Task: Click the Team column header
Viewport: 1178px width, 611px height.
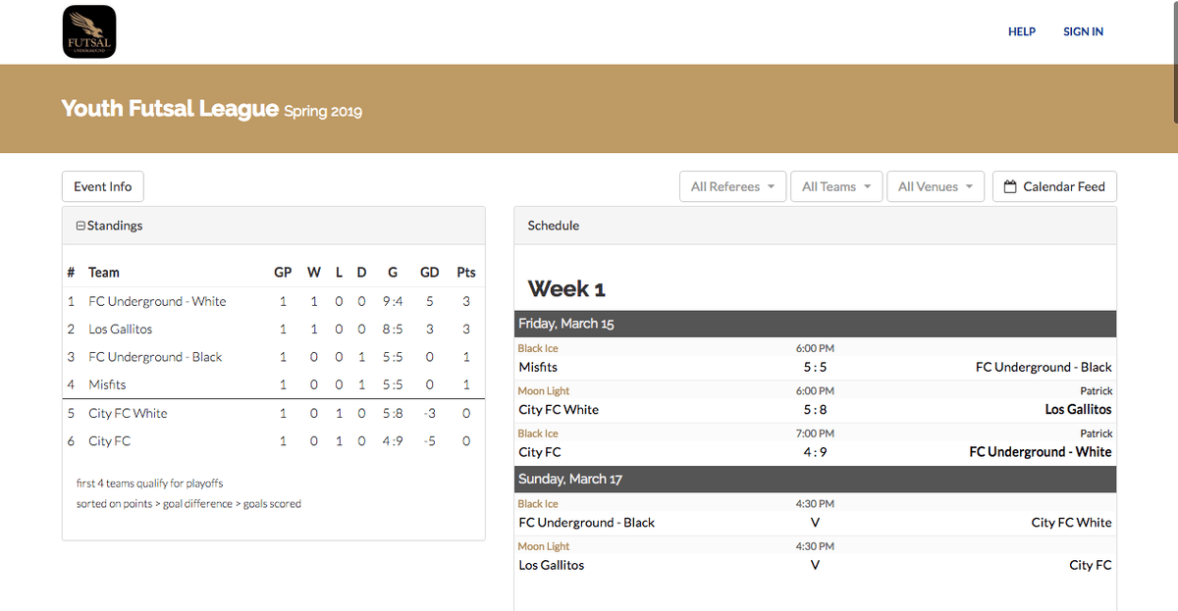Action: coord(104,273)
